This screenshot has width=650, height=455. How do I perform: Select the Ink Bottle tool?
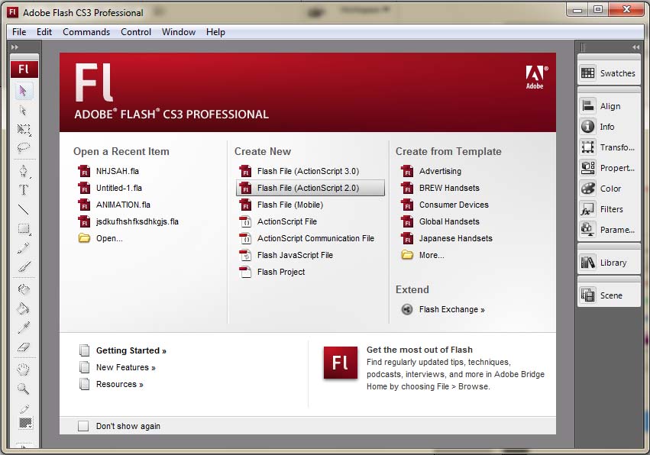point(24,289)
